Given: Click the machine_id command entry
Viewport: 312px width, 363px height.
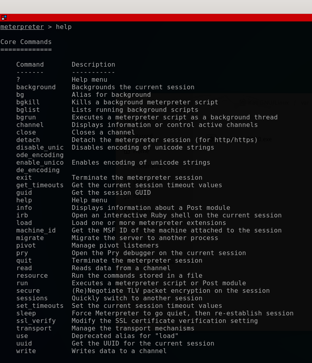Looking at the screenshot, I should (36, 230).
